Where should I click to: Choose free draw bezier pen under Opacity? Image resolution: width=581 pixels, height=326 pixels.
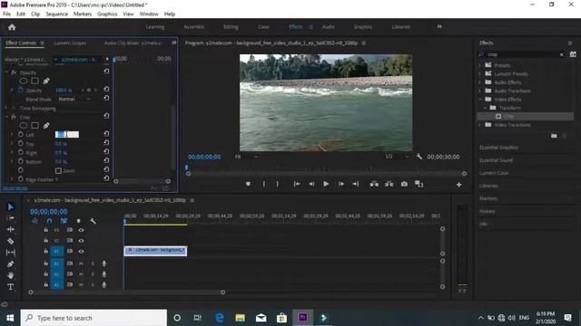(46, 81)
